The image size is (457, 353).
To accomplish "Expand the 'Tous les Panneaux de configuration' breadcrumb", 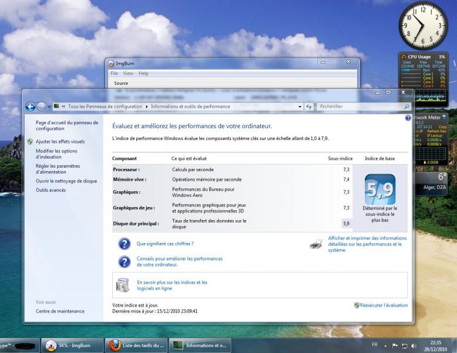I will [147, 106].
